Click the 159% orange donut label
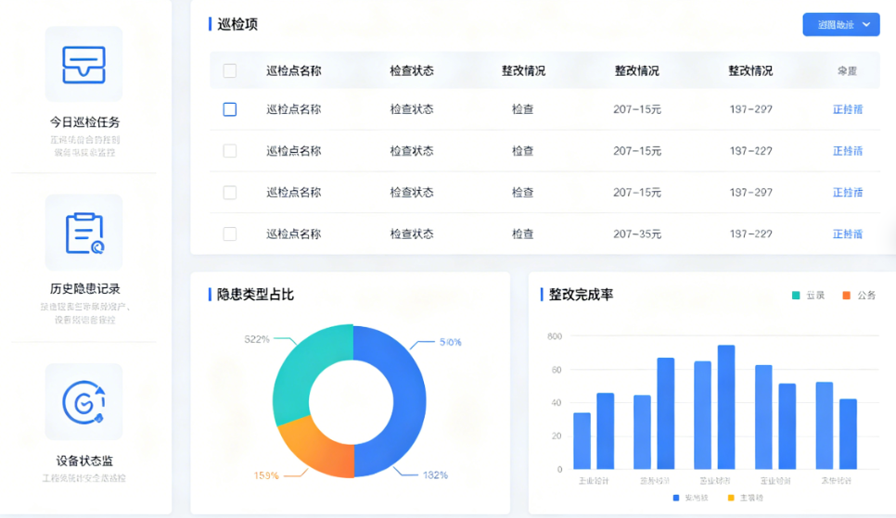Viewport: 896px width, 518px height. pyautogui.click(x=266, y=475)
